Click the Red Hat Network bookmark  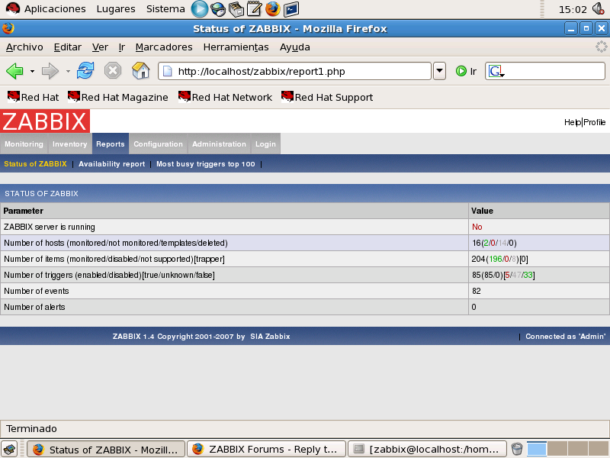pos(225,97)
